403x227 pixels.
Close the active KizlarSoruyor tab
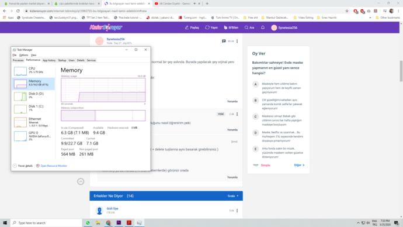(149, 4)
